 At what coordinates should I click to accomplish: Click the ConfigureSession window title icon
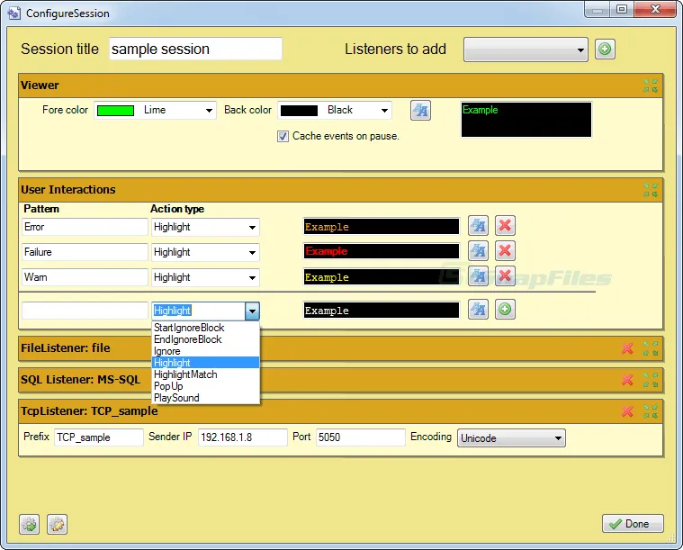(x=13, y=14)
